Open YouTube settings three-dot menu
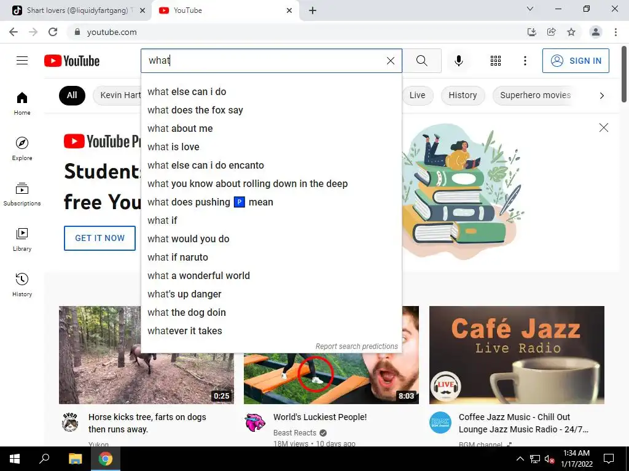This screenshot has width=629, height=471. [x=525, y=61]
